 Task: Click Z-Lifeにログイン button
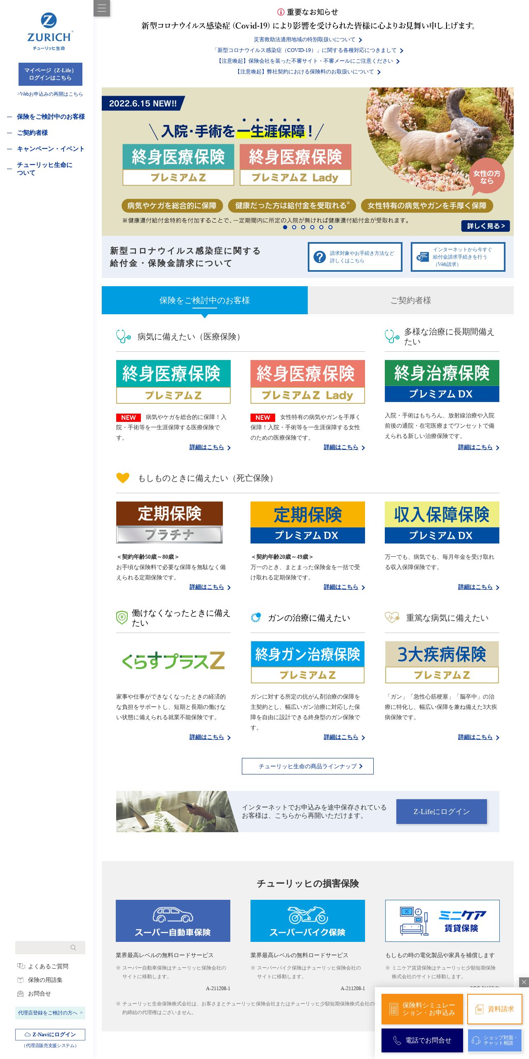tap(442, 812)
